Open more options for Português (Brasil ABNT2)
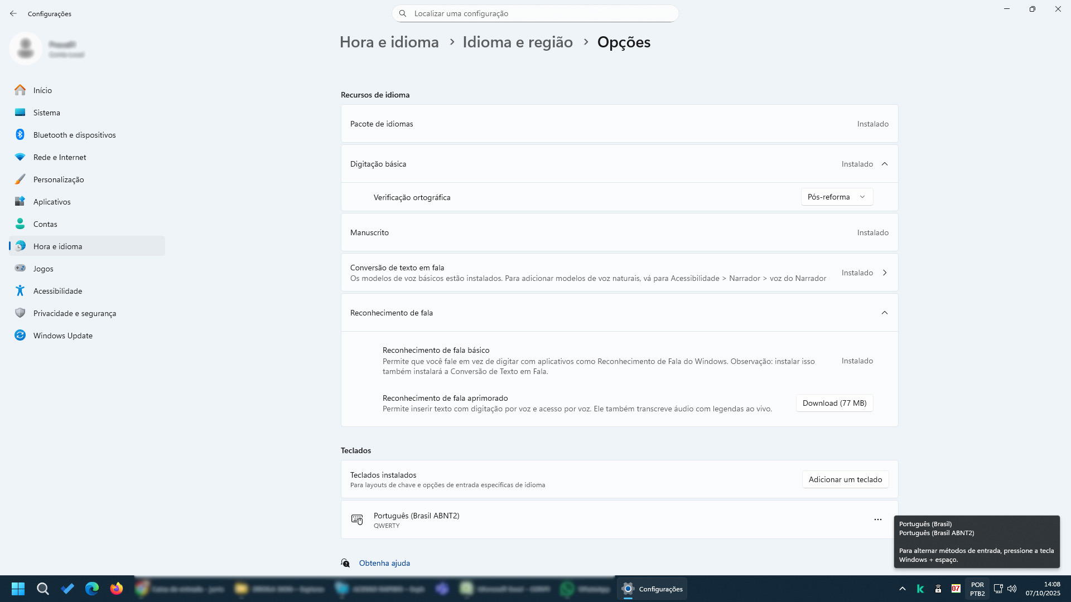The width and height of the screenshot is (1071, 602). (878, 520)
